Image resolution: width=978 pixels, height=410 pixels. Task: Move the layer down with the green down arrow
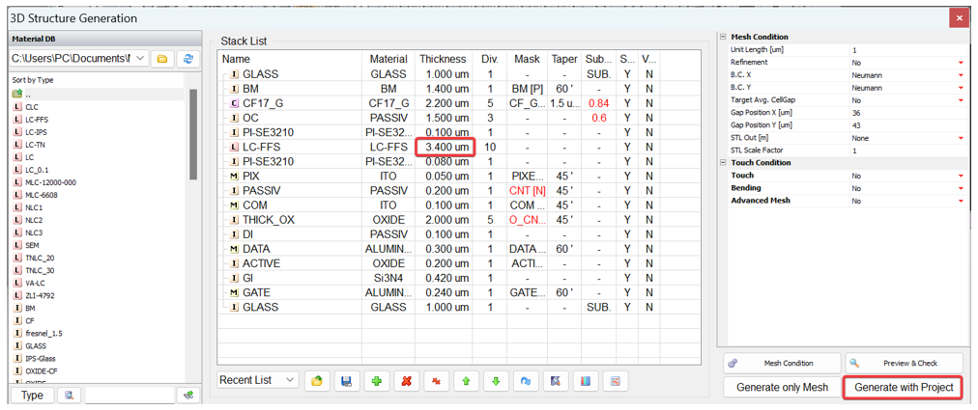click(496, 381)
